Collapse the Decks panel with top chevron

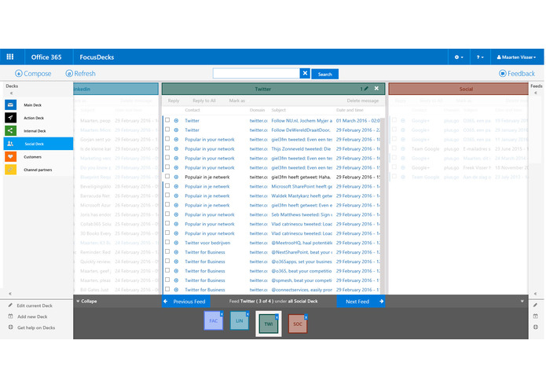[11, 93]
